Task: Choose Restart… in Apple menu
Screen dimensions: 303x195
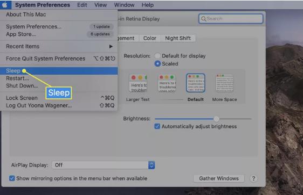Action: pyautogui.click(x=59, y=78)
